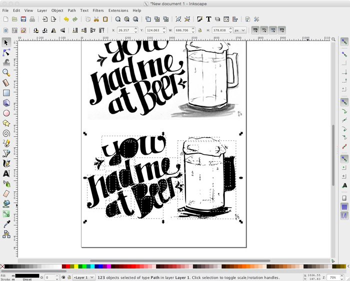This screenshot has height=281, width=350.
Task: Select the Zoom magnifier tool in toolbox
Action: click(x=6, y=73)
